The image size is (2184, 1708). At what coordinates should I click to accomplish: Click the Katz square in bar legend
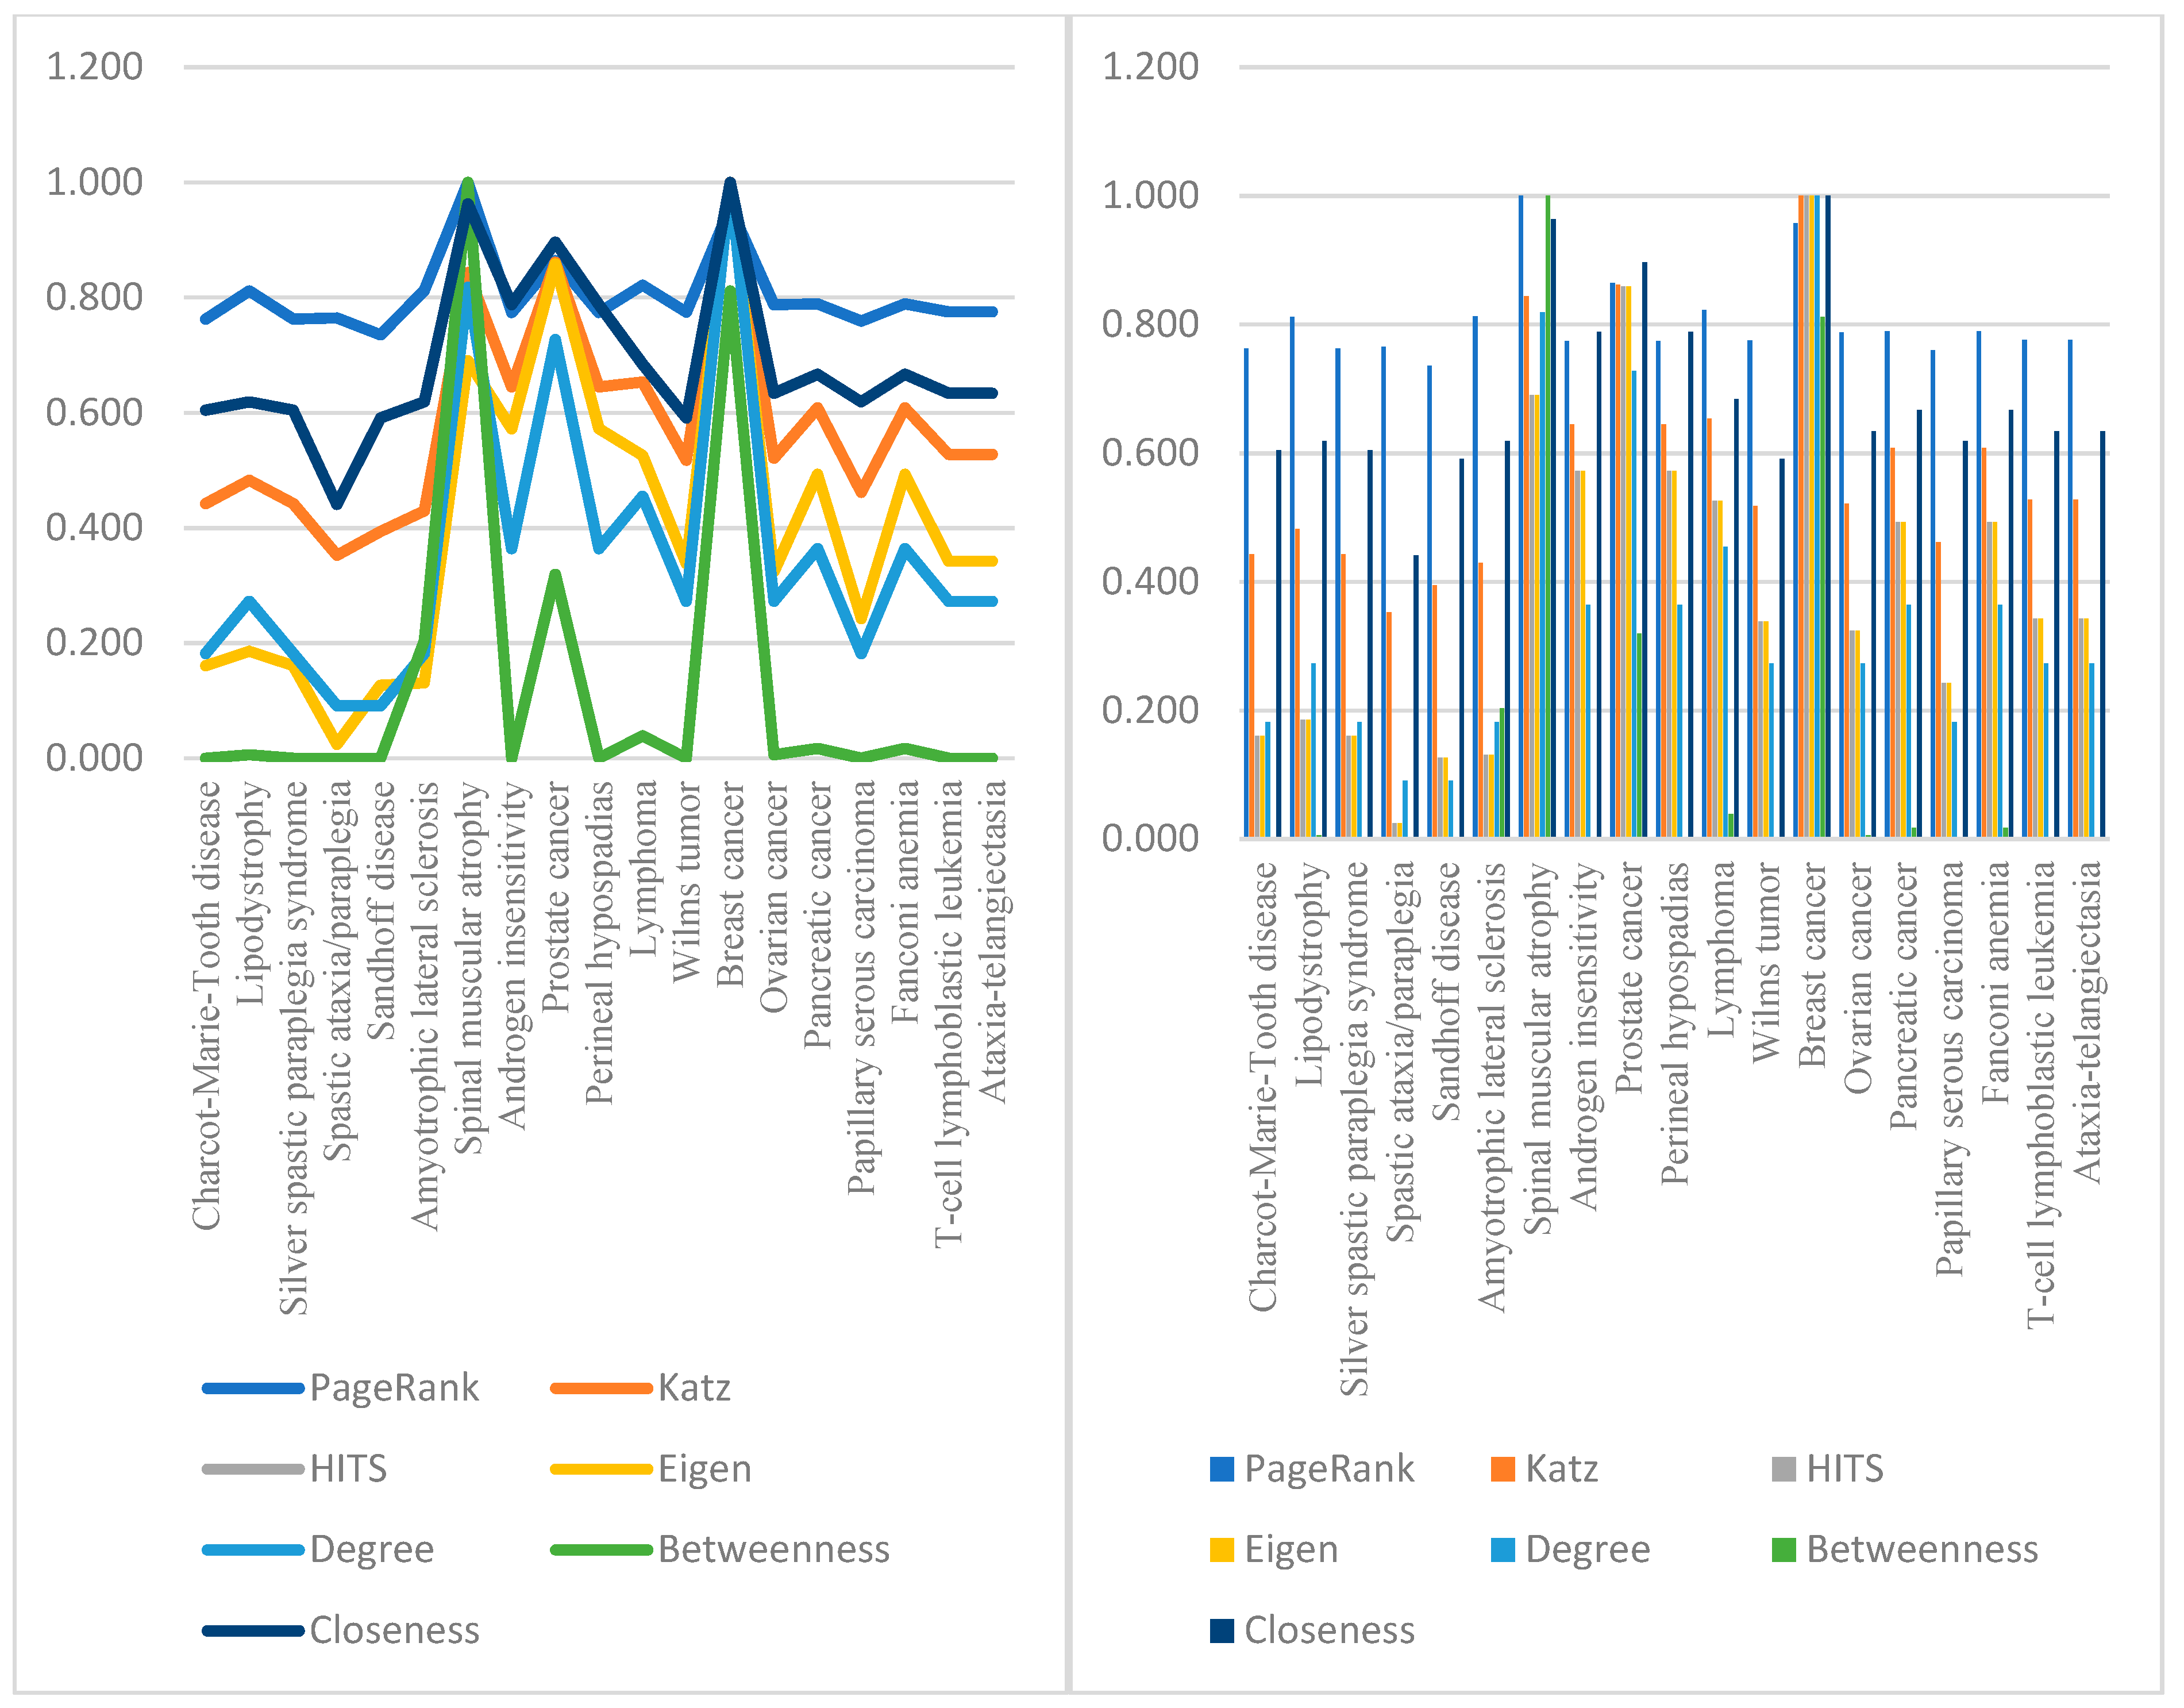[x=1502, y=1469]
